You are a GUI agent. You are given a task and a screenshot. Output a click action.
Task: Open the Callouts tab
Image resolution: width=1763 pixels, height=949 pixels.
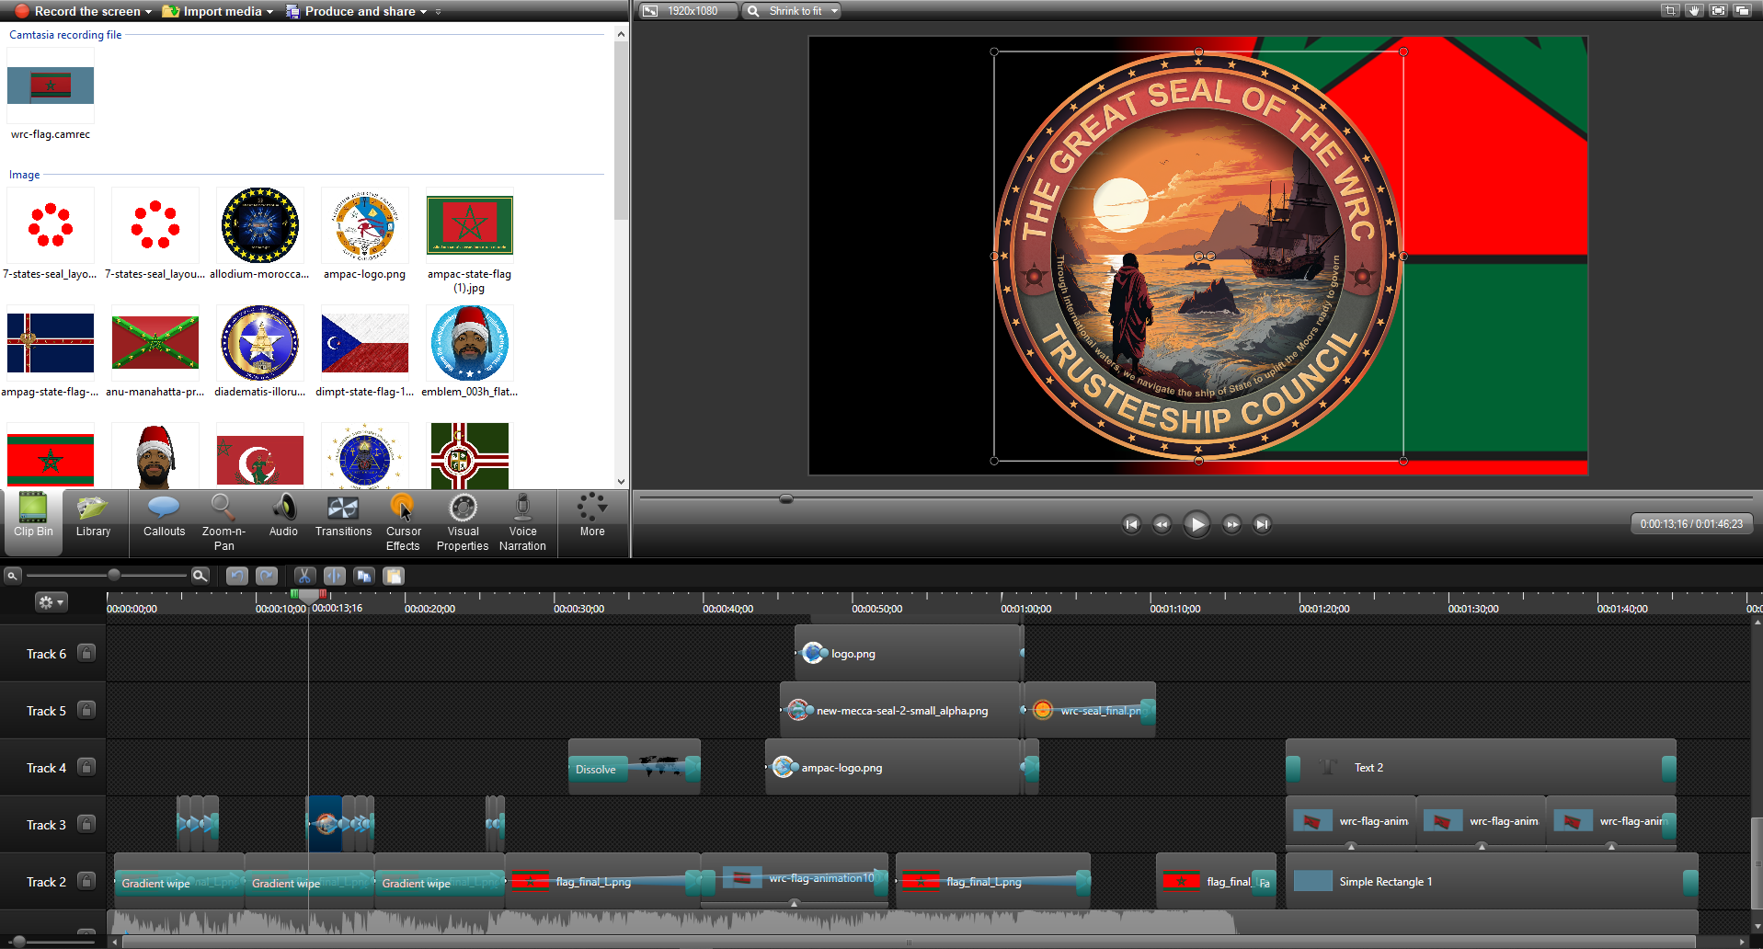tap(164, 517)
